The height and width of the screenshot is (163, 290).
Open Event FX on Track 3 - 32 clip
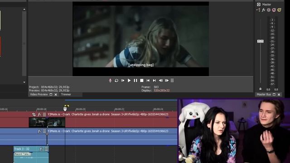[41, 149]
